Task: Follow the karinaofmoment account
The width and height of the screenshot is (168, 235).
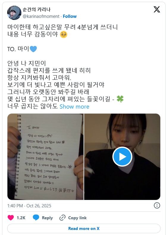Action: point(70,16)
